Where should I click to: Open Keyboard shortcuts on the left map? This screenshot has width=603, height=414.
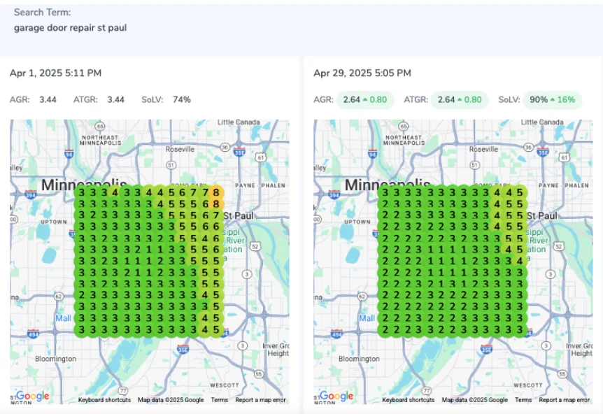[x=104, y=400]
